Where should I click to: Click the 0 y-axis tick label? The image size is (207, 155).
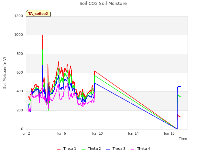22,129
